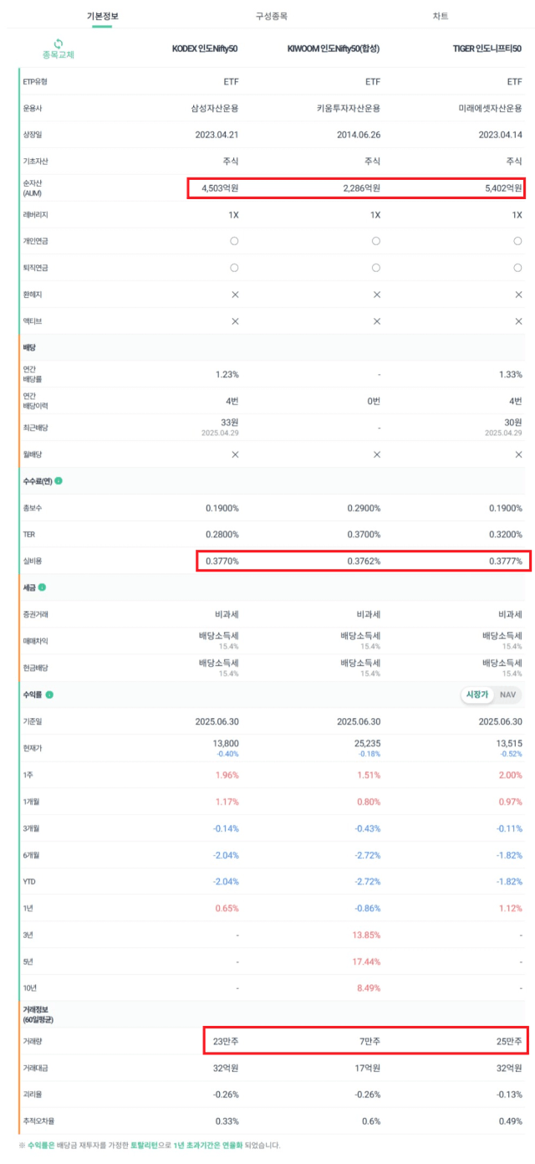Click KODEX 액티브 X mark

tap(234, 321)
